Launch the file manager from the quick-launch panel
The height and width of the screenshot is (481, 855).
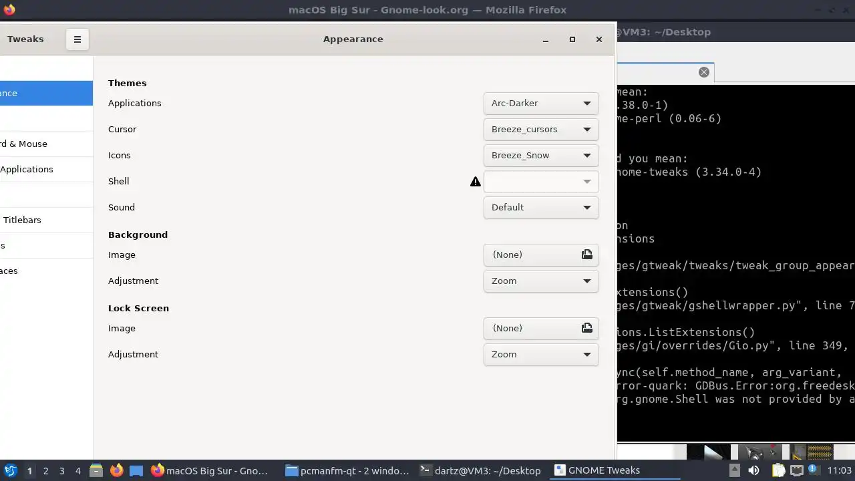tap(96, 470)
